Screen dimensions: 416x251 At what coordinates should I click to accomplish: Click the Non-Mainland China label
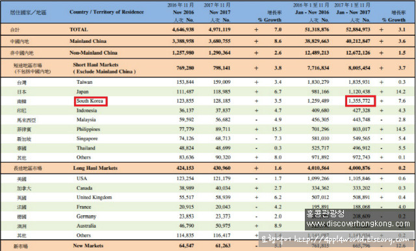click(x=94, y=53)
